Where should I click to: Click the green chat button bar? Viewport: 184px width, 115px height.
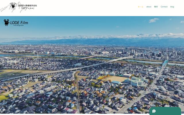coord(165,111)
